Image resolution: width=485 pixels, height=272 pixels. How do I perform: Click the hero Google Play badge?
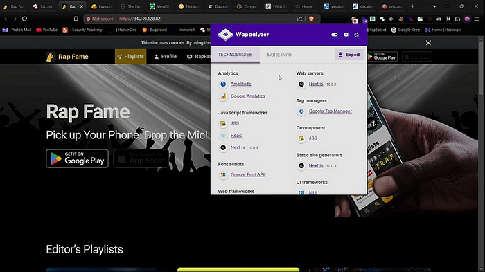[x=78, y=158]
